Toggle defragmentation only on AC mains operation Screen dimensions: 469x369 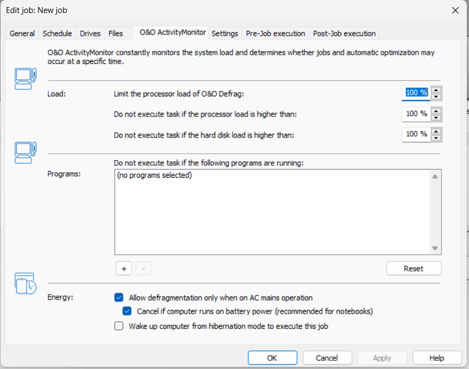click(x=119, y=297)
